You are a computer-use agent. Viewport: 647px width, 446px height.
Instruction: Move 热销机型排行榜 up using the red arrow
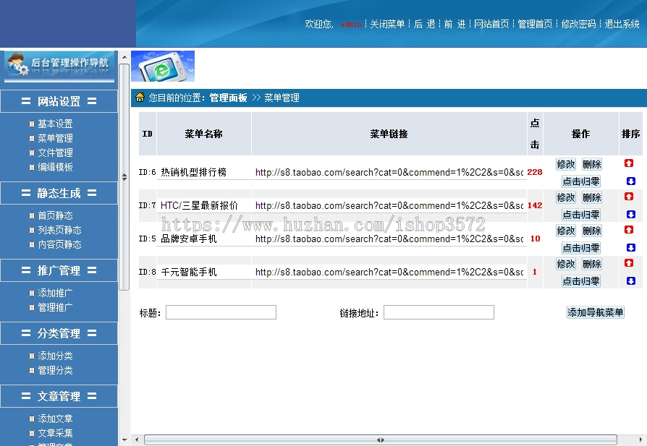pos(629,162)
